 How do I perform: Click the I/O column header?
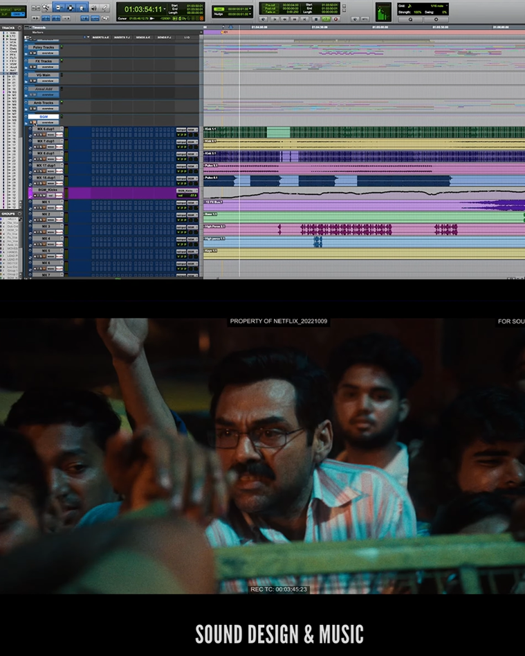click(x=187, y=37)
